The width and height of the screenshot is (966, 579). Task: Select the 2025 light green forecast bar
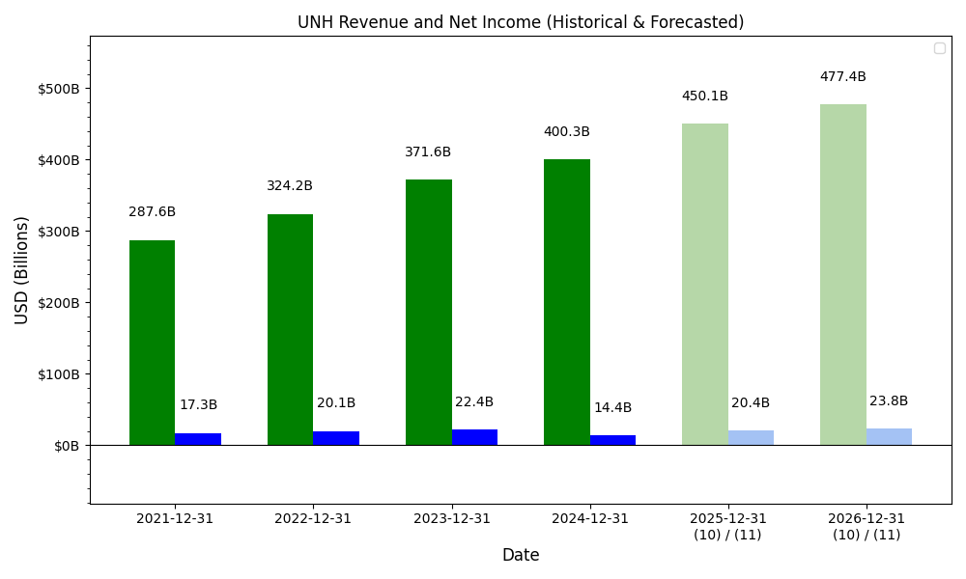click(705, 285)
